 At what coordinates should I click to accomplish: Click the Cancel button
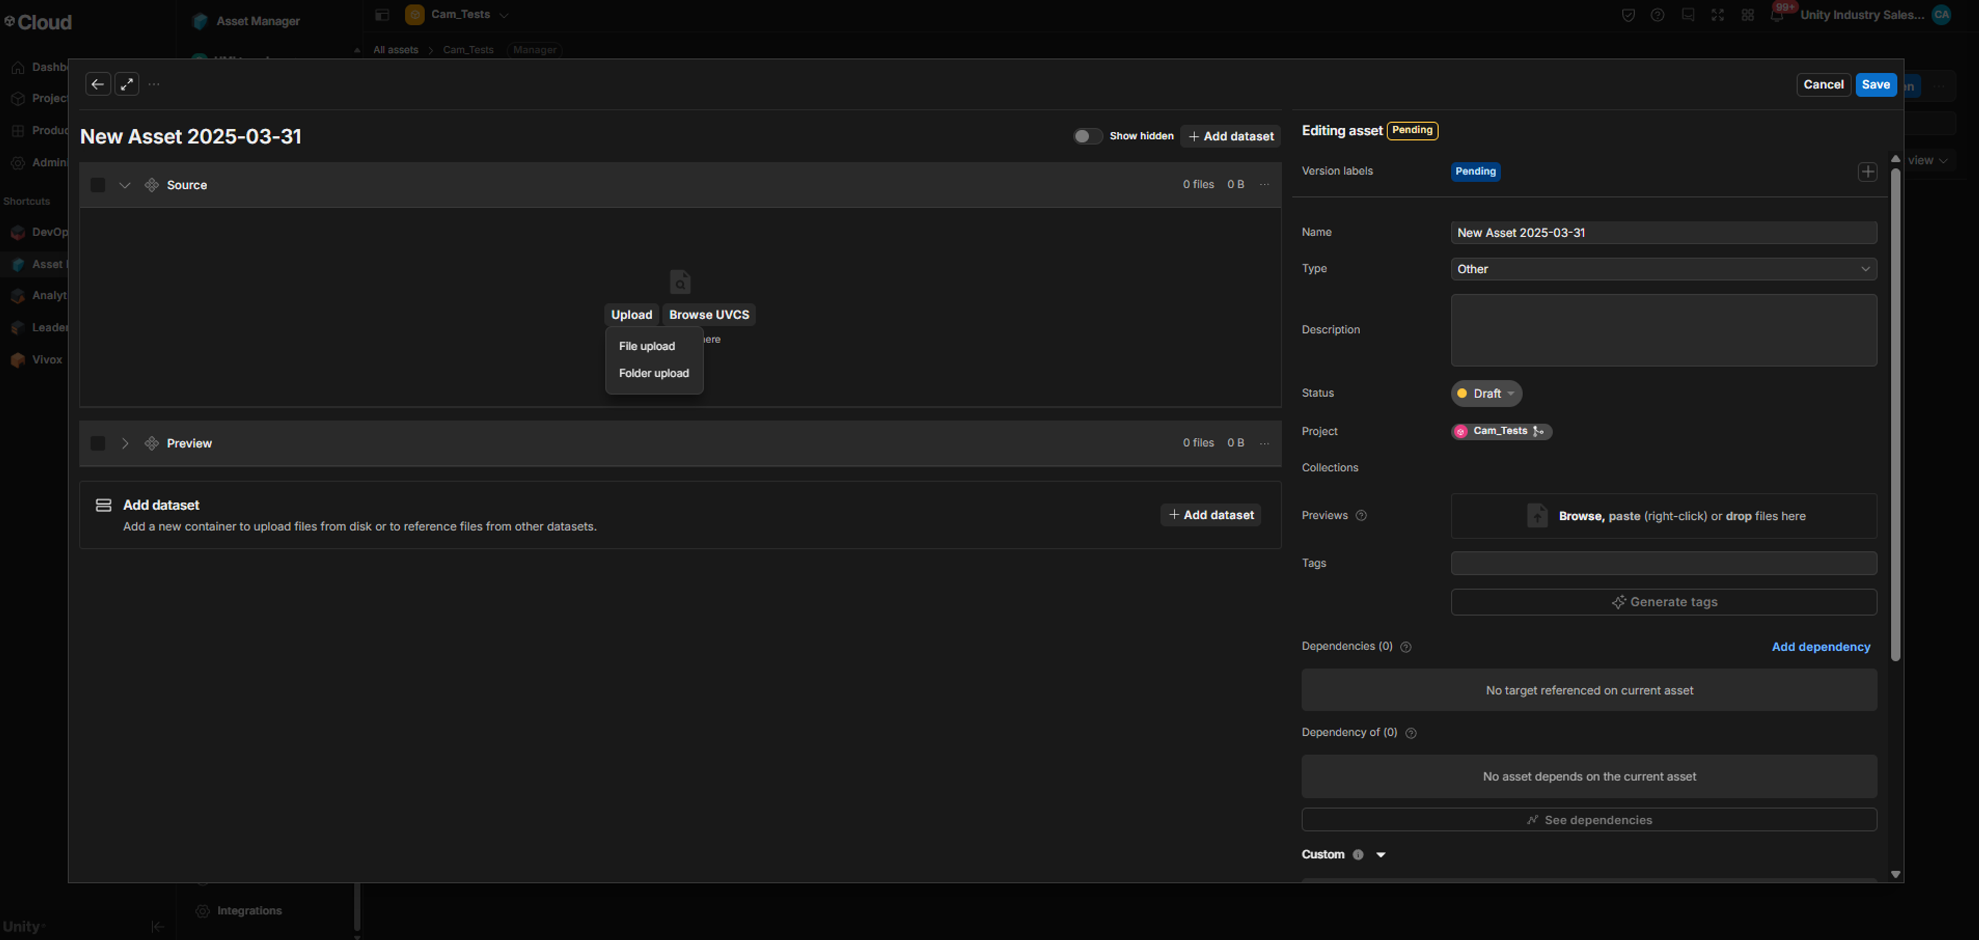(x=1823, y=85)
